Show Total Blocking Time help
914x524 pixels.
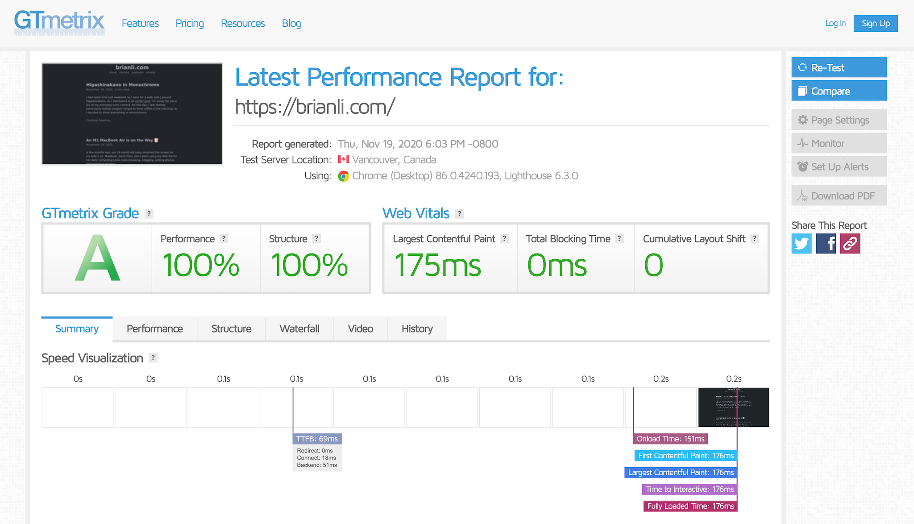619,239
